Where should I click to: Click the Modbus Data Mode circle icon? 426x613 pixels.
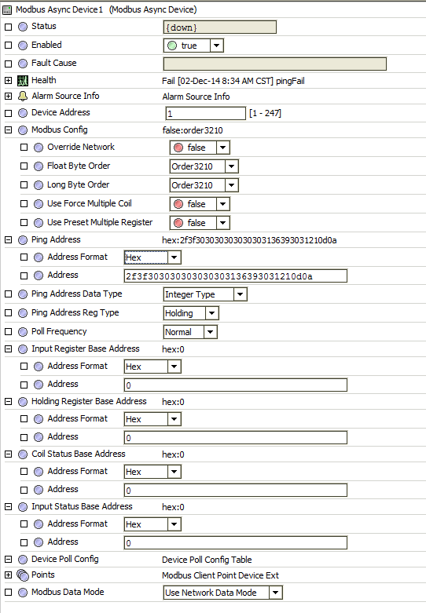click(x=23, y=593)
